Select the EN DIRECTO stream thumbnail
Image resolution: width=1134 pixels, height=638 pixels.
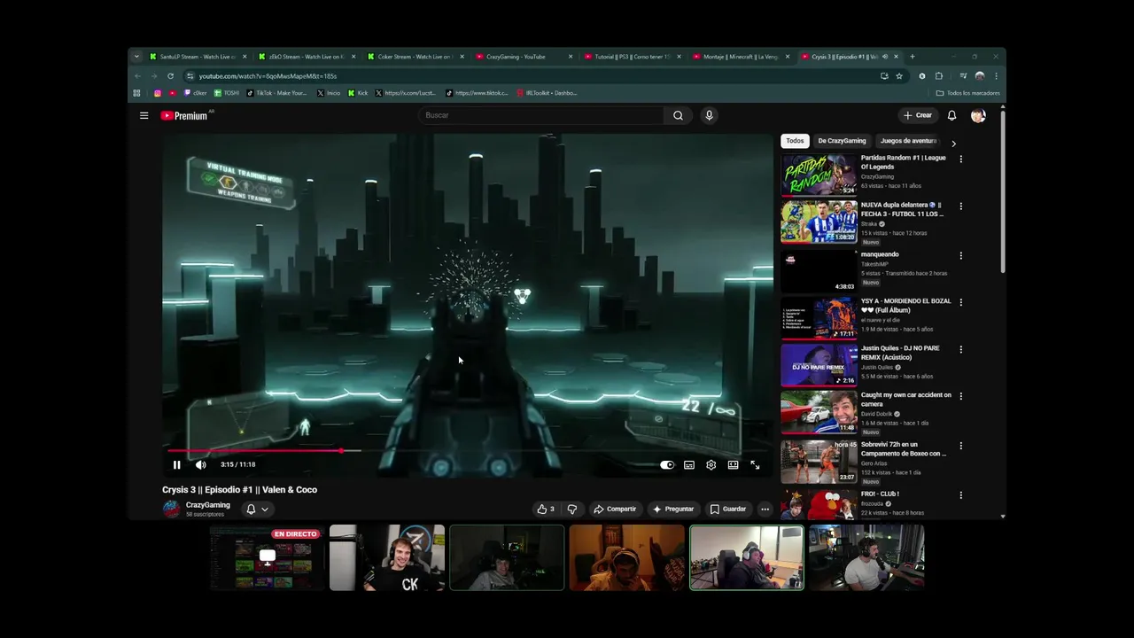[x=268, y=557]
